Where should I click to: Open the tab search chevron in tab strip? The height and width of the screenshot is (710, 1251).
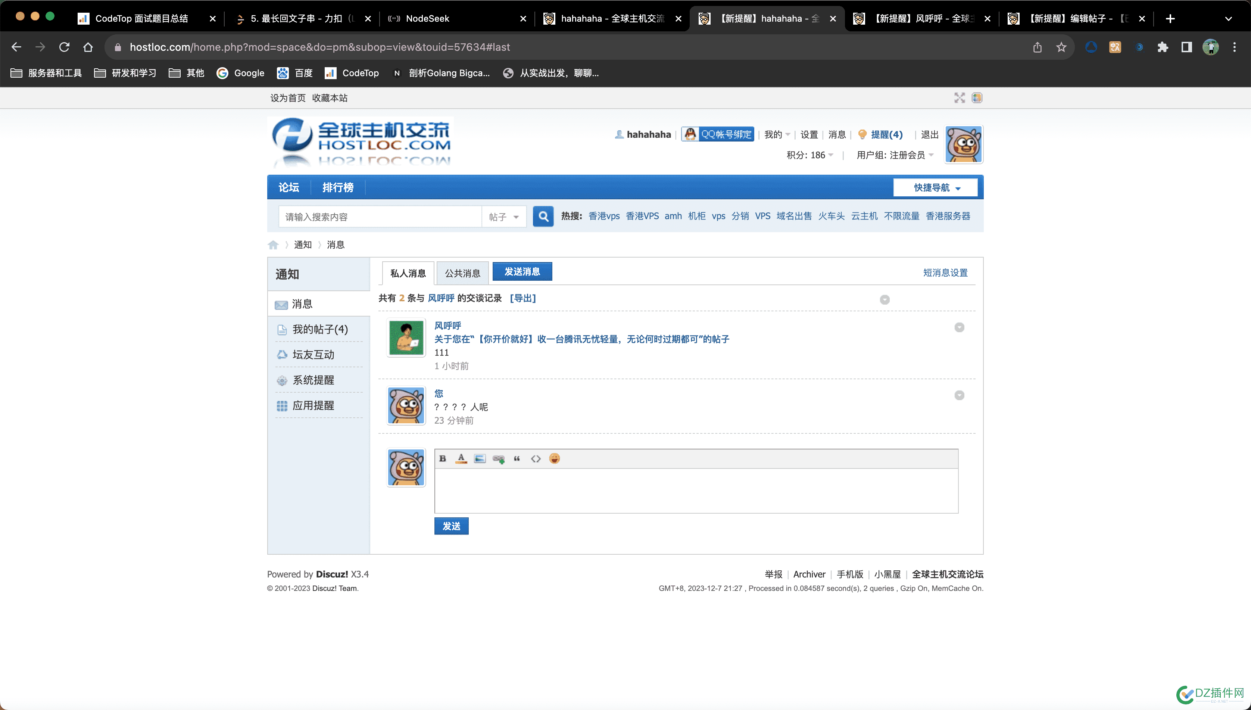pyautogui.click(x=1229, y=19)
